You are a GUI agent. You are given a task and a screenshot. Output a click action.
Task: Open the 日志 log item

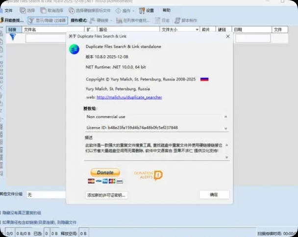162,20
